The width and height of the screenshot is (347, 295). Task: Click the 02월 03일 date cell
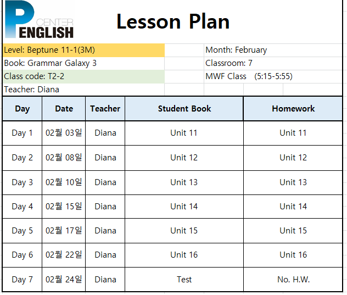64,133
